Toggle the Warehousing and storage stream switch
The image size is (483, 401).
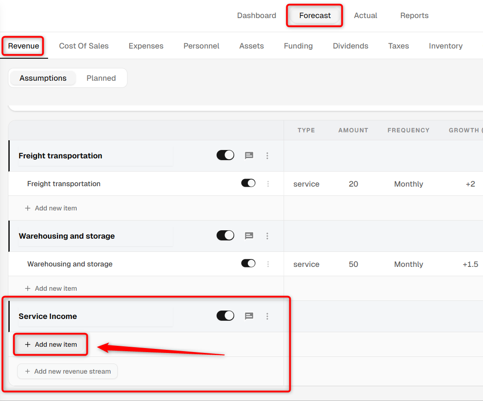pyautogui.click(x=225, y=236)
